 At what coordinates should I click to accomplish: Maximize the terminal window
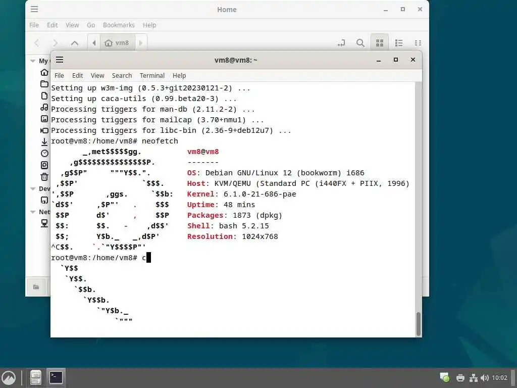(396, 60)
